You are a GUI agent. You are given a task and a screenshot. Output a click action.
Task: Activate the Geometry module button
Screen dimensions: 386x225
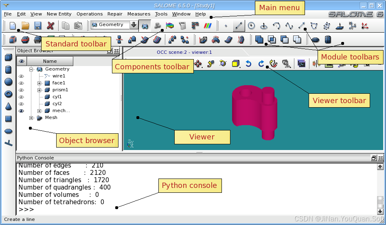pyautogui.click(x=145, y=26)
